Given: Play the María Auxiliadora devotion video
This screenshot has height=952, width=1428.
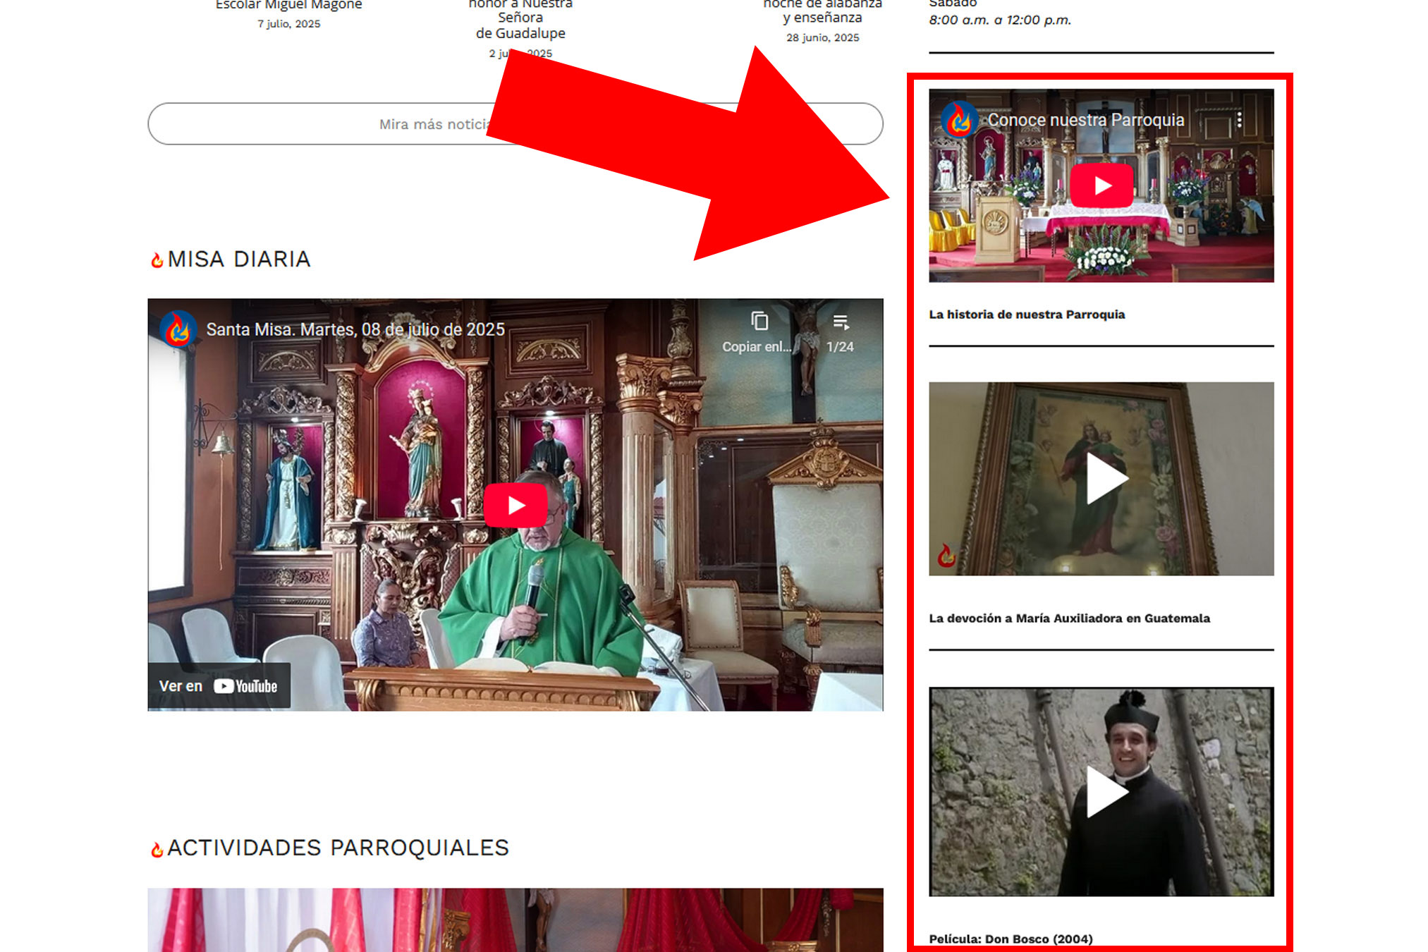Looking at the screenshot, I should coord(1106,479).
